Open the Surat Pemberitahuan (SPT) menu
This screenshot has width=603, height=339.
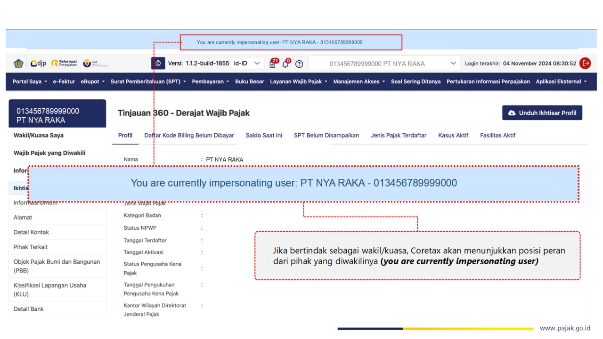148,81
